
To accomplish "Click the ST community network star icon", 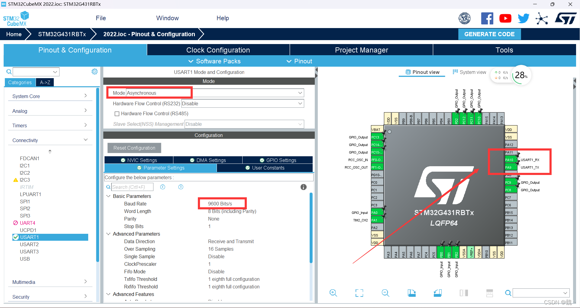I will click(x=542, y=18).
